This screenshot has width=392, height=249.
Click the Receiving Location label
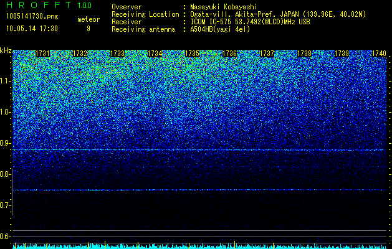tap(145, 14)
